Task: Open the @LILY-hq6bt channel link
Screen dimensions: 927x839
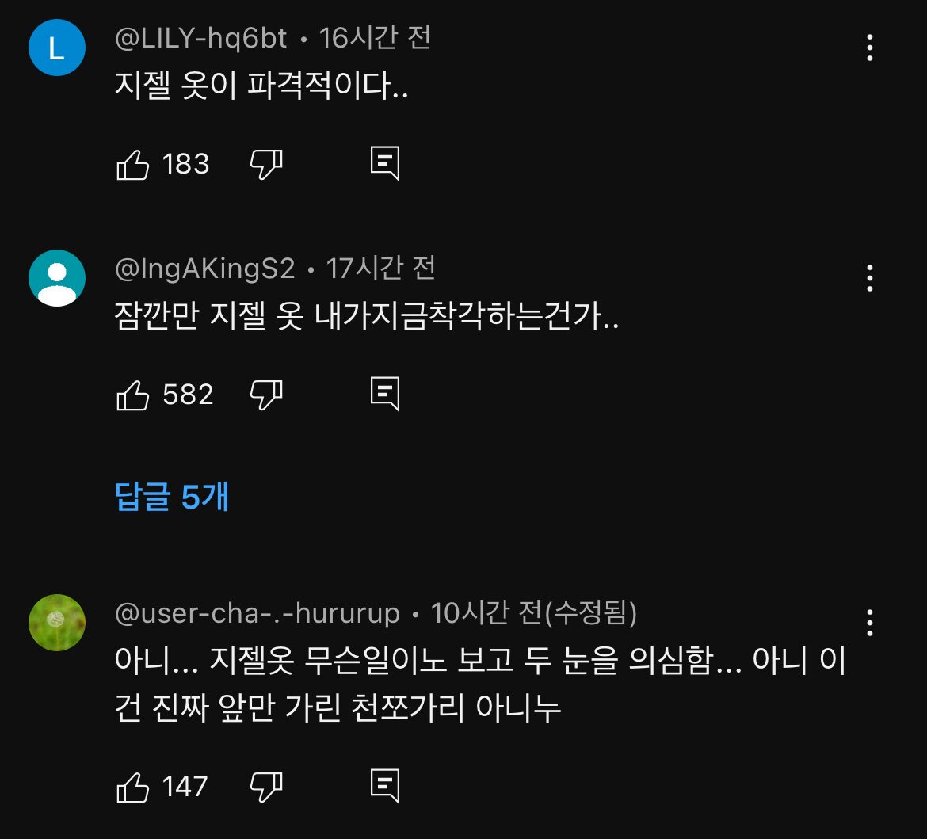Action: pyautogui.click(x=200, y=38)
